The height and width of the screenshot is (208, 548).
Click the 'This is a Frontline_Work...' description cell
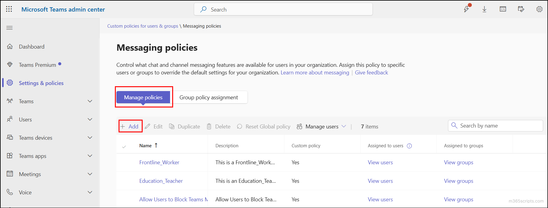tap(245, 162)
